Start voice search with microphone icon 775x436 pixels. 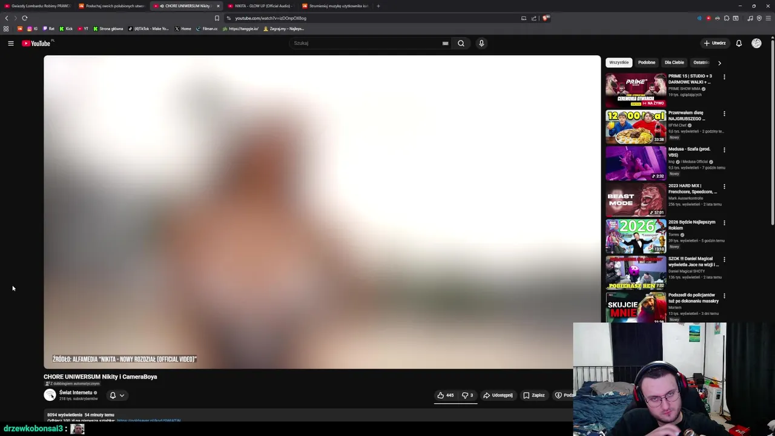click(x=481, y=43)
